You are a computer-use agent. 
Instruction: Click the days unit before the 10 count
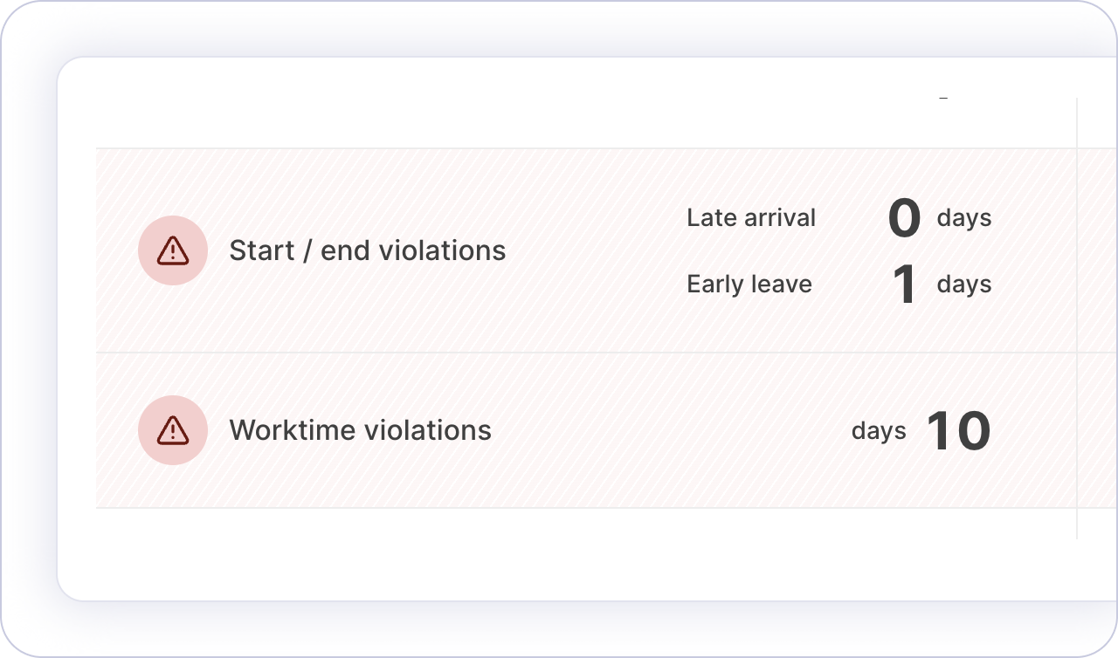(879, 430)
